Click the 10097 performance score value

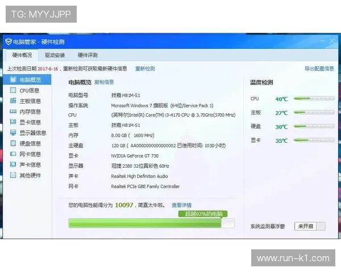click(x=124, y=205)
